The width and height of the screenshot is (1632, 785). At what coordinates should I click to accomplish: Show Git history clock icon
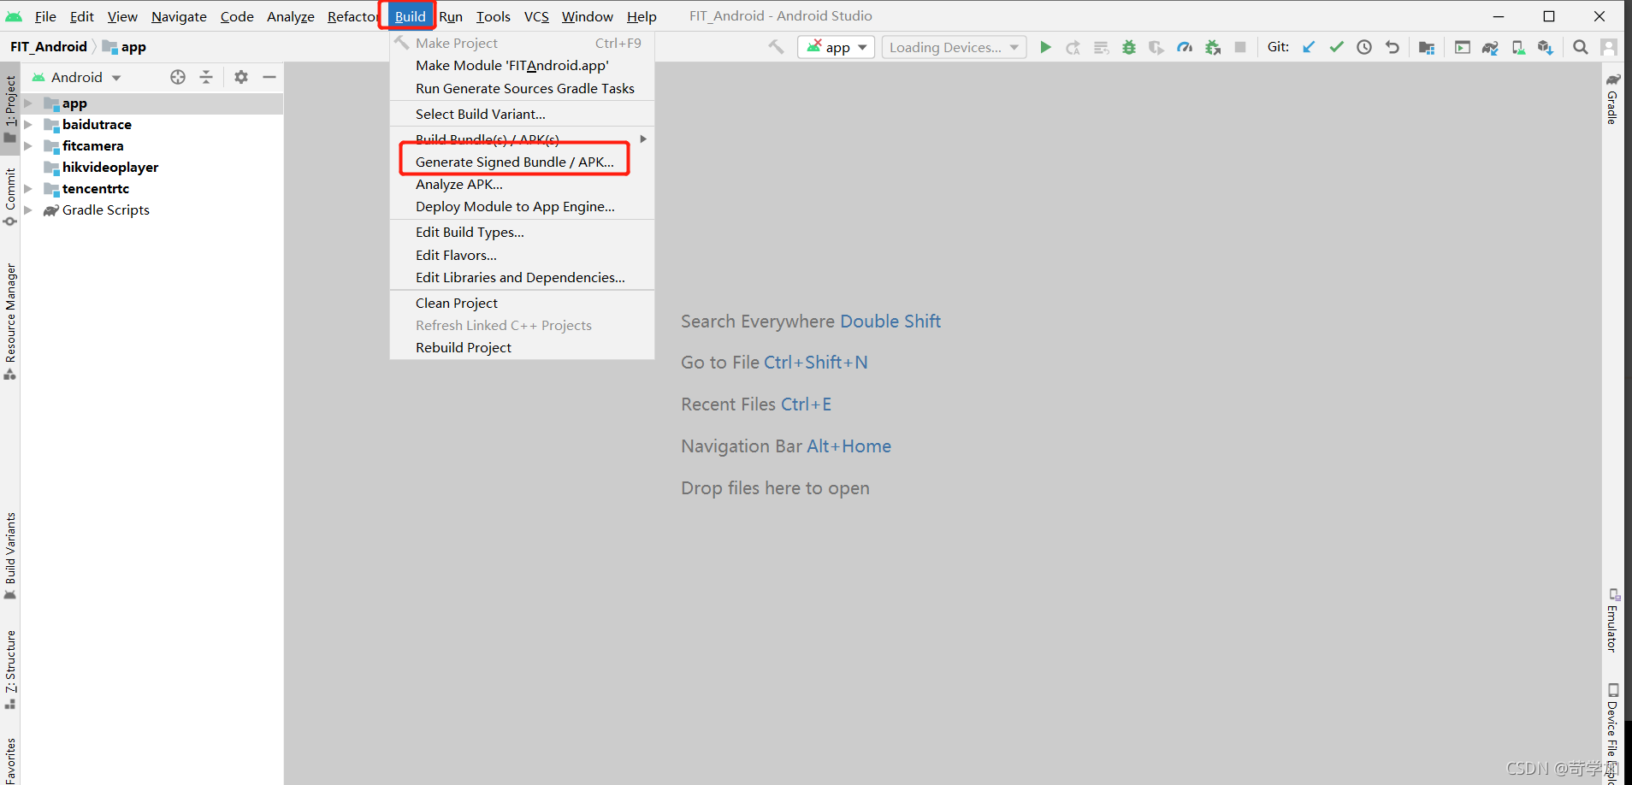point(1364,47)
